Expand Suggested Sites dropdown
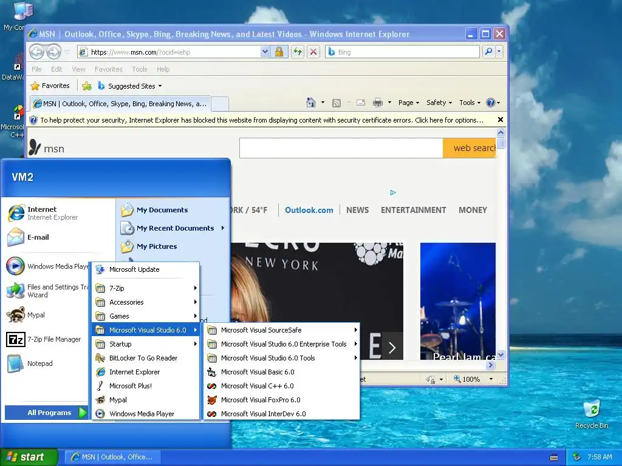622x466 pixels. click(160, 86)
